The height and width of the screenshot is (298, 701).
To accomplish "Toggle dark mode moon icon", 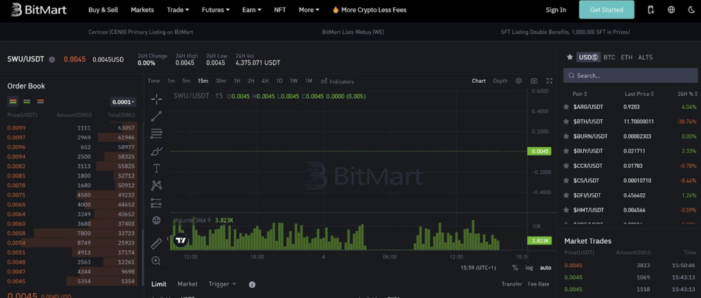I will 691,10.
